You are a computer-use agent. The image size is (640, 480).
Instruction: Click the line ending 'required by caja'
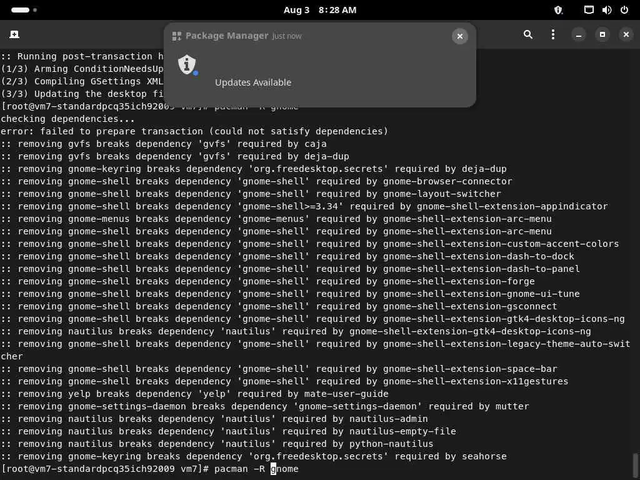164,144
